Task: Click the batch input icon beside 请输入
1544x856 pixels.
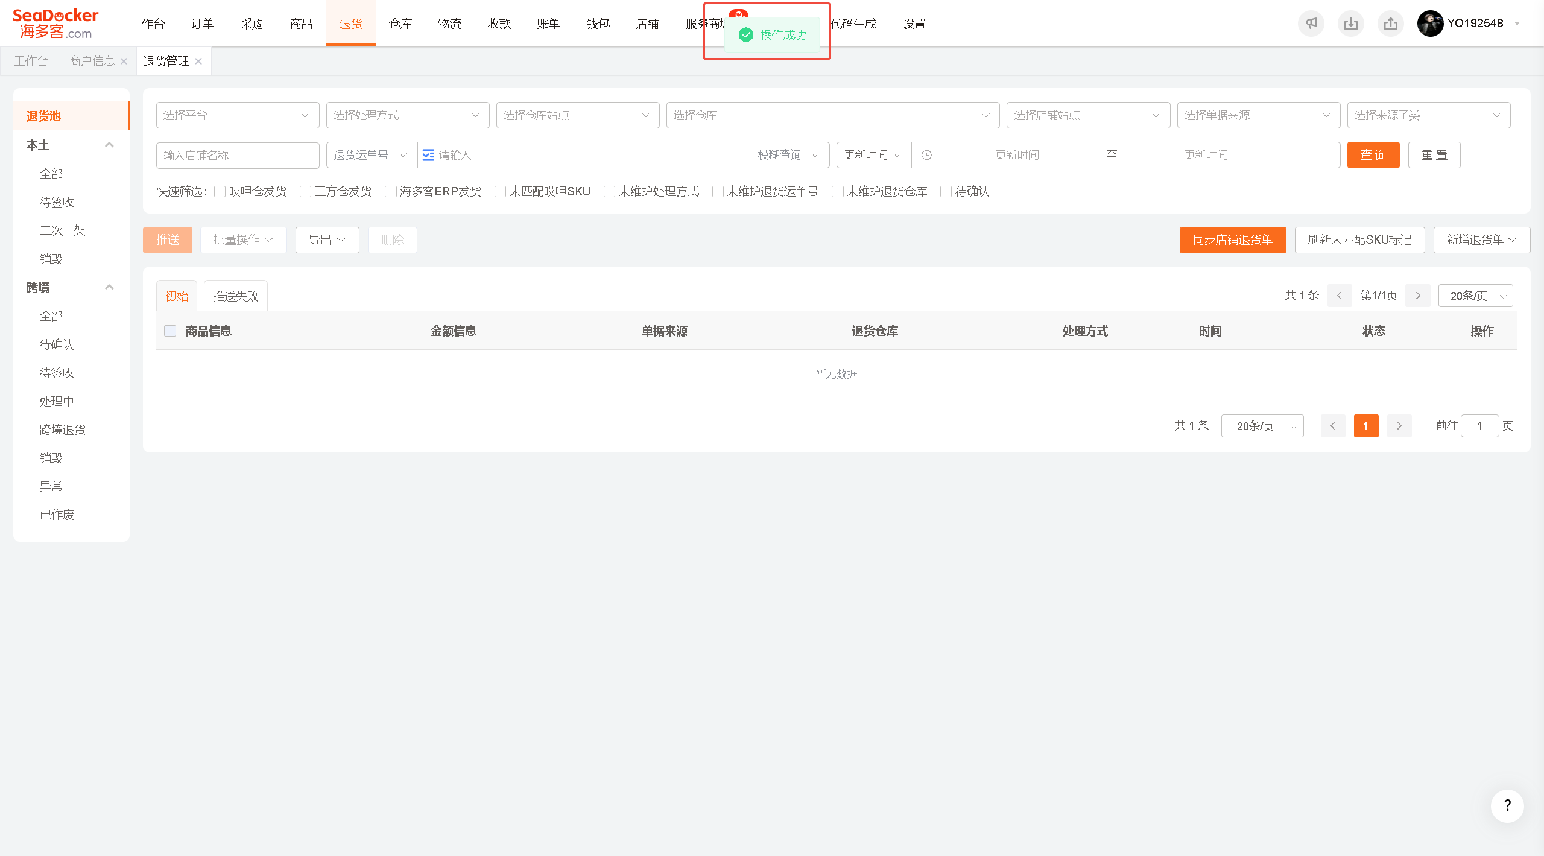Action: (x=428, y=155)
